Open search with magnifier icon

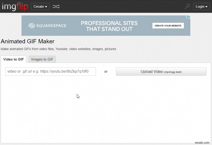pyautogui.click(x=187, y=6)
